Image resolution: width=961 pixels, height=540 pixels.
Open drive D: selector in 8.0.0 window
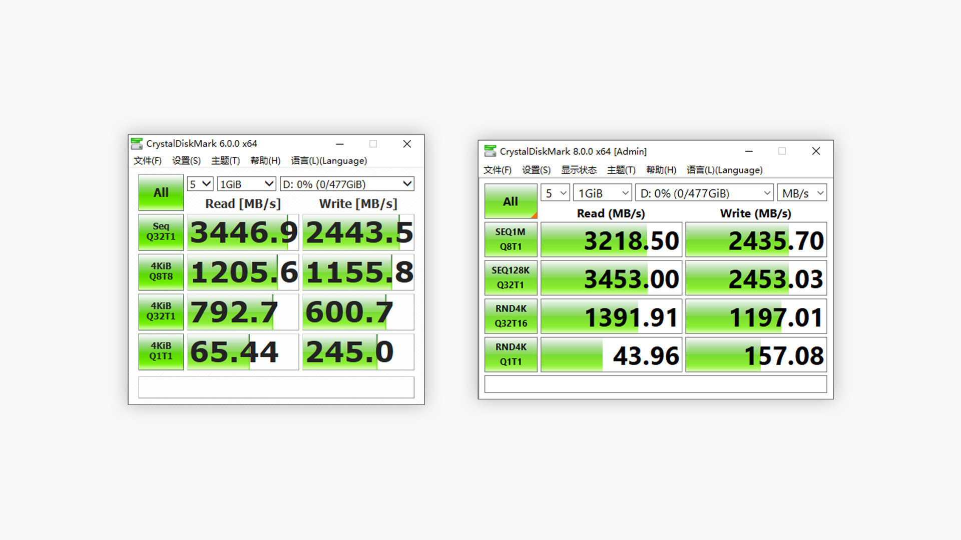tap(704, 193)
